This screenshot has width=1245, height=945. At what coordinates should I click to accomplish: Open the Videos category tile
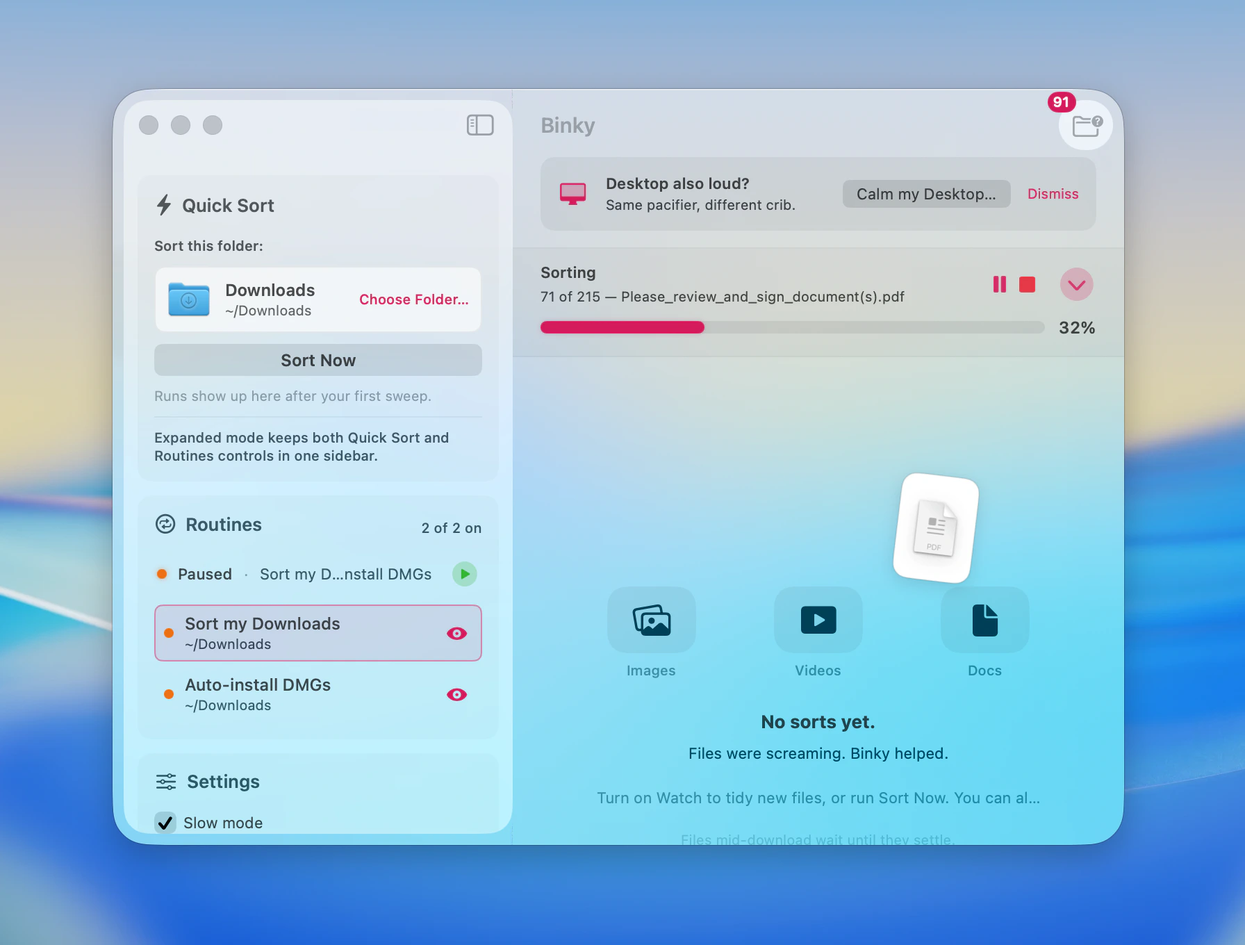pos(818,620)
